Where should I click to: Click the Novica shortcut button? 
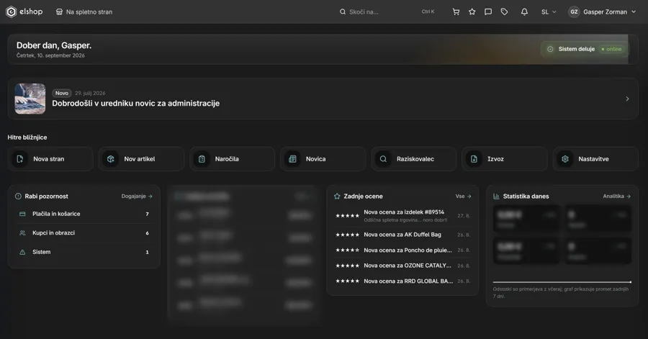click(x=323, y=159)
